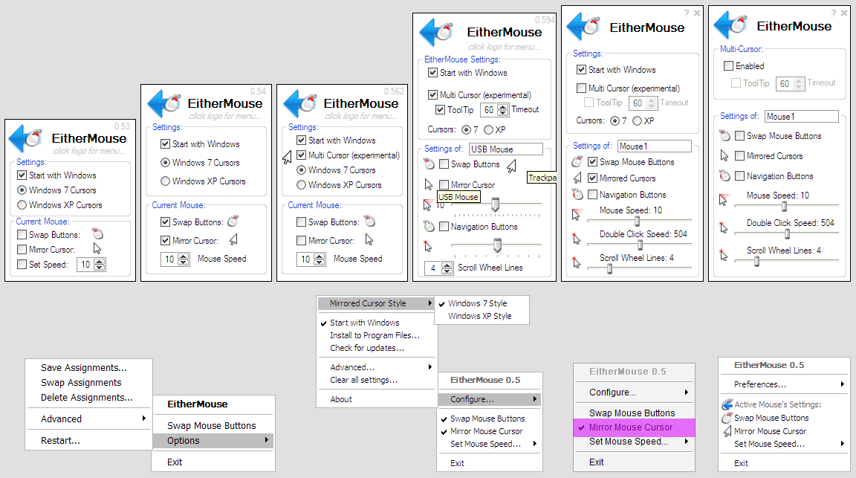Click the help question mark in the Multi-Cursor window
Image resolution: width=856 pixels, height=478 pixels.
[834, 13]
